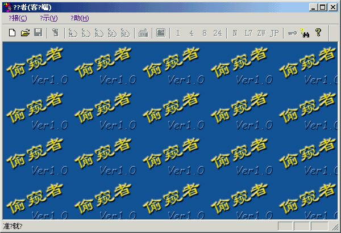Open the Help (H) menu
The image size is (341, 233).
(x=79, y=18)
